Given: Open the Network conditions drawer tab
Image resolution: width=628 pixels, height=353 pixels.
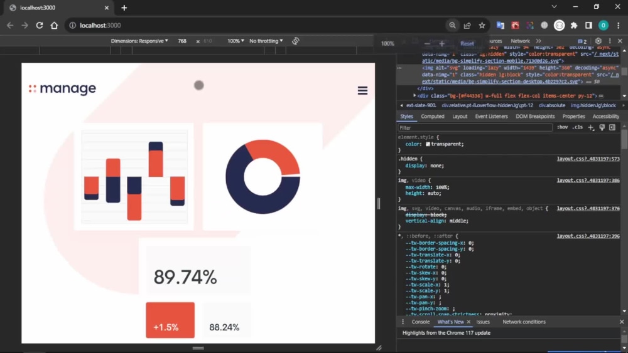Looking at the screenshot, I should coord(524,322).
